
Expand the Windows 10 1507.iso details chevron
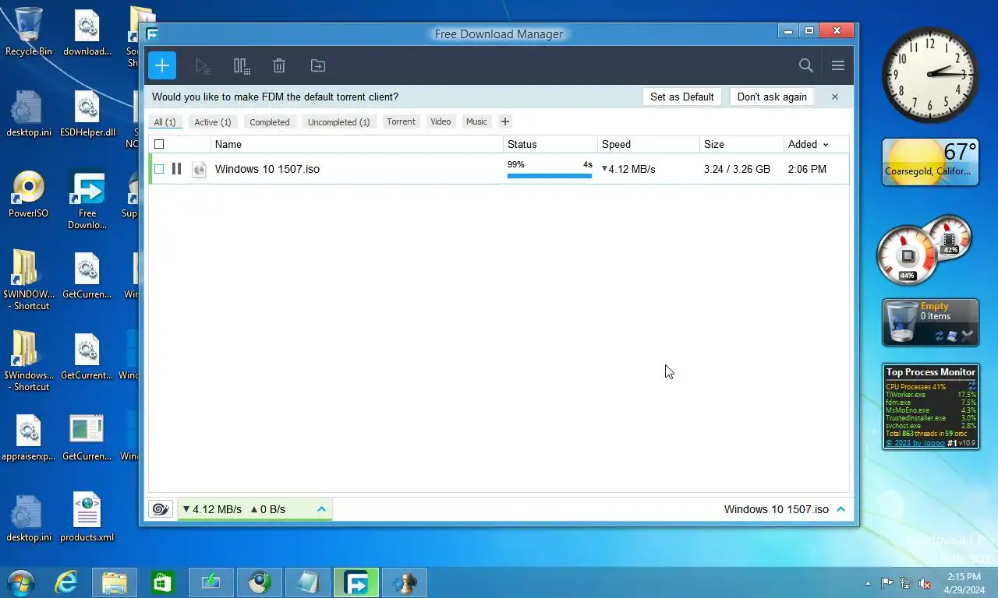coord(841,509)
